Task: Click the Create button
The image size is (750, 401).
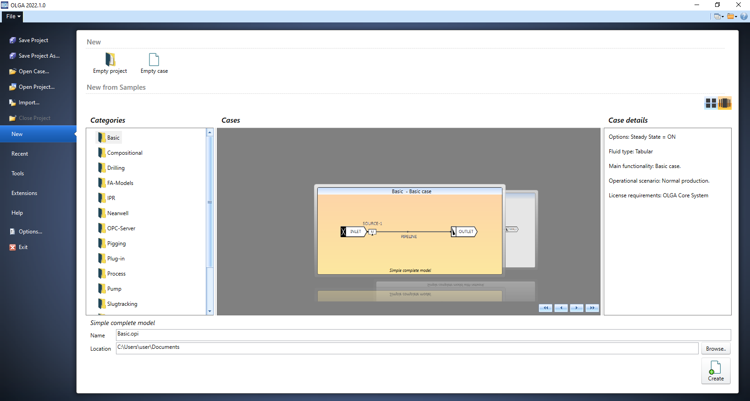Action: pos(716,371)
